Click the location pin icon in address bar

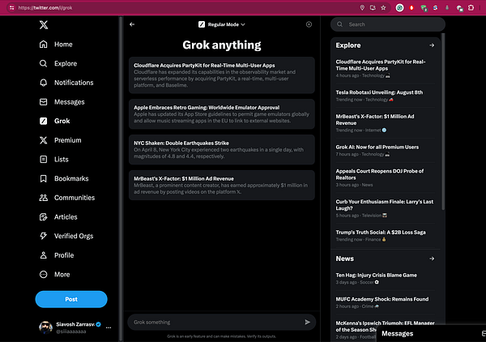[362, 8]
